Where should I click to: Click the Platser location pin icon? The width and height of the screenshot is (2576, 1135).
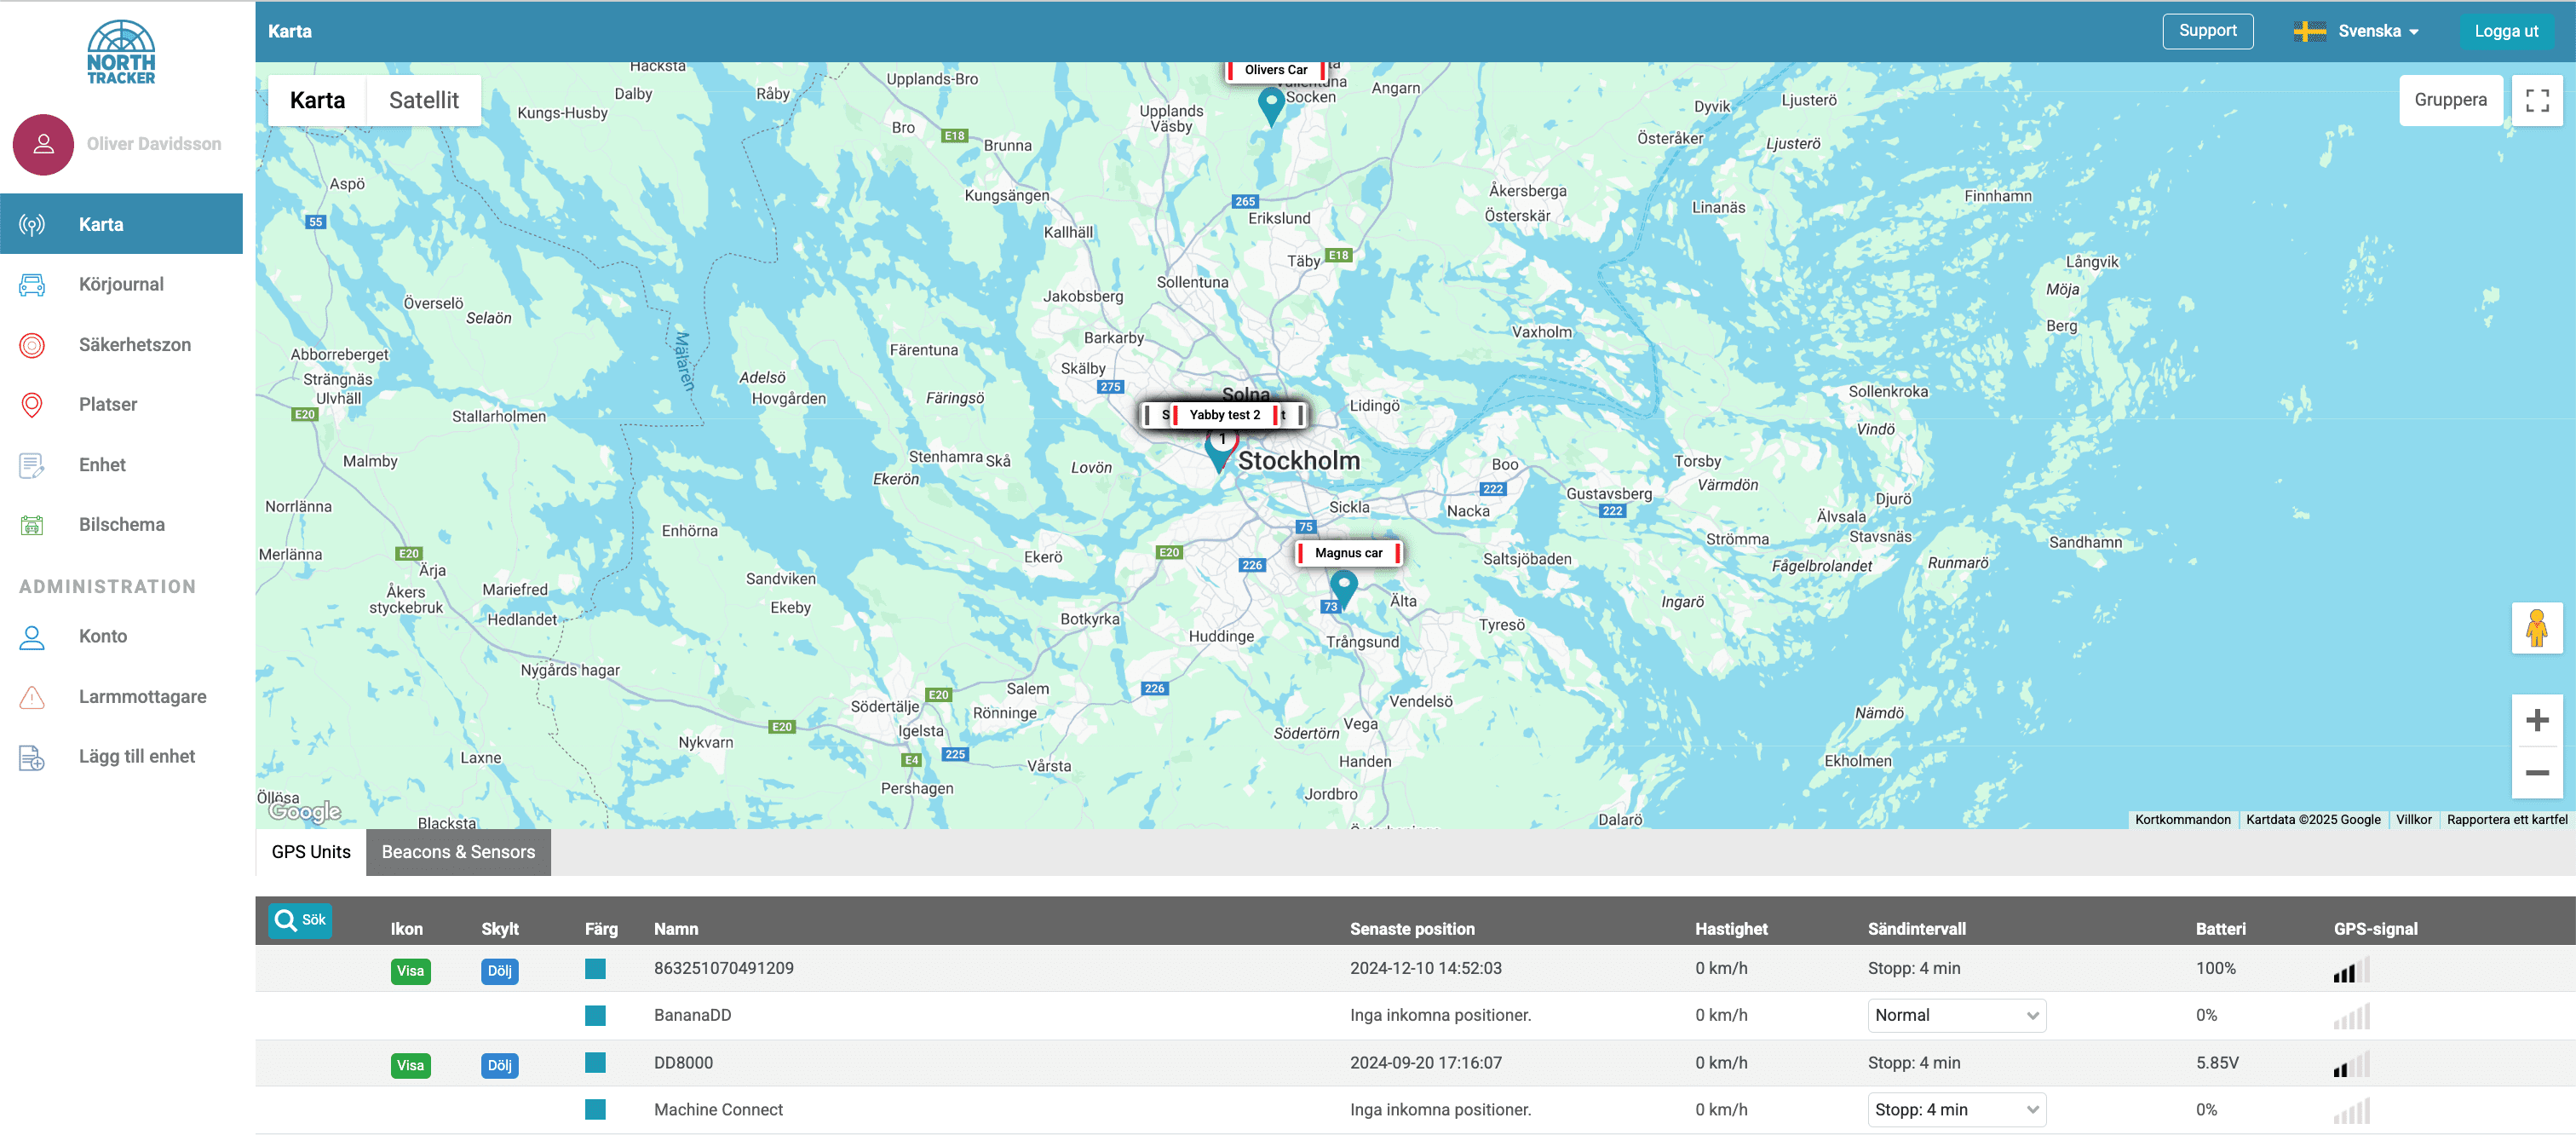32,405
